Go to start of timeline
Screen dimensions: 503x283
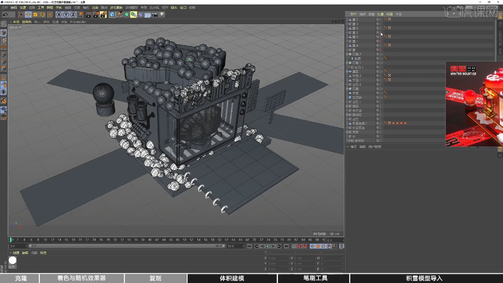point(249,246)
